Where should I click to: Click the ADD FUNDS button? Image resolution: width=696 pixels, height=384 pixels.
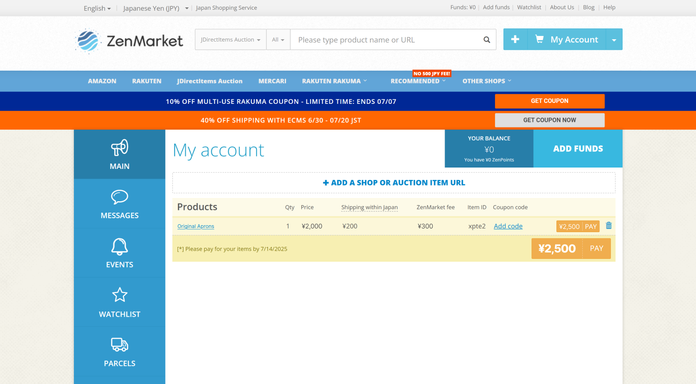coord(578,149)
